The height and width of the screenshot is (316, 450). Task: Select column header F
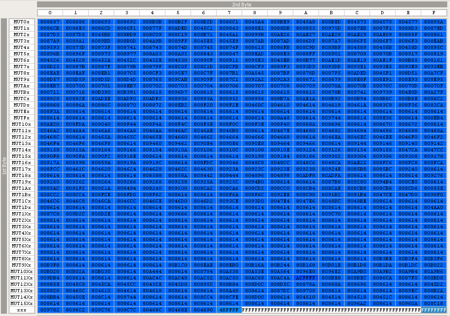[x=434, y=13]
